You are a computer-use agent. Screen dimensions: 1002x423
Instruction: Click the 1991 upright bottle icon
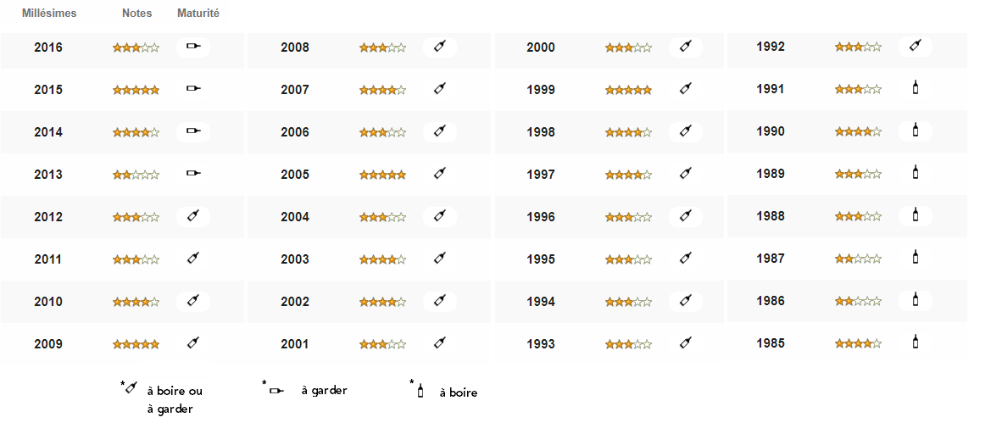(x=915, y=88)
